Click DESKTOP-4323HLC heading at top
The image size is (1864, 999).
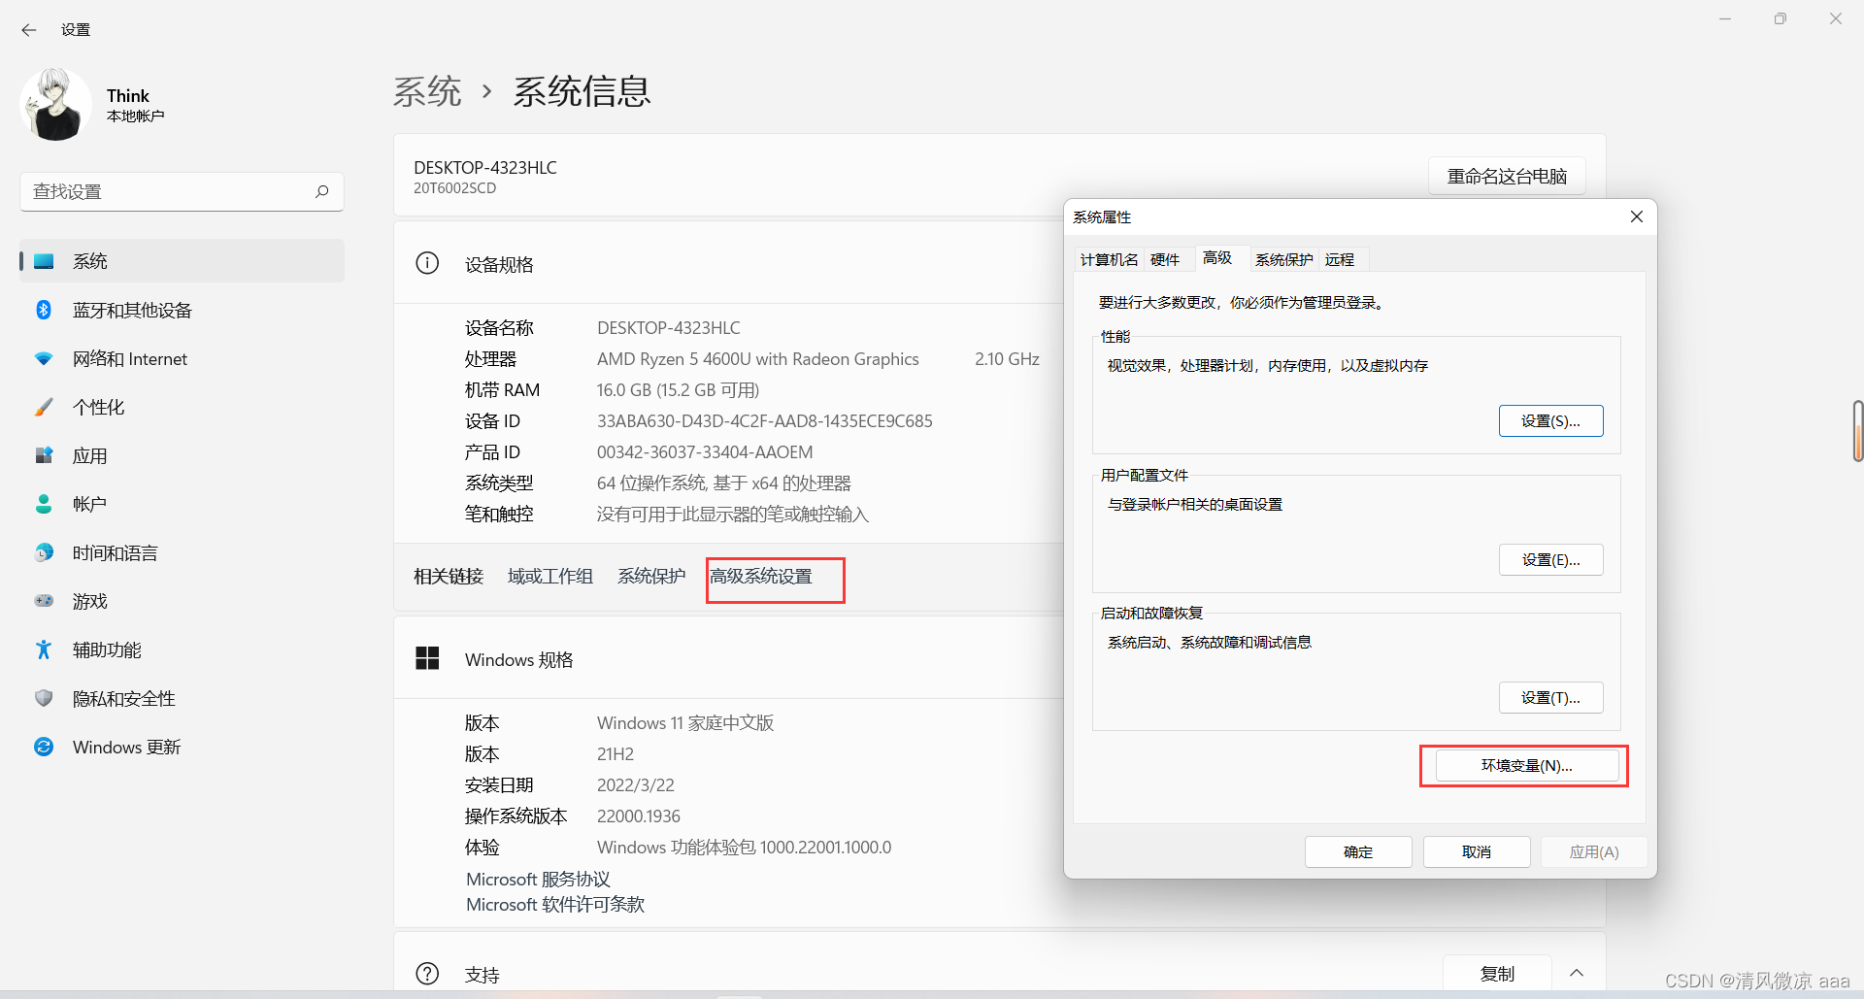pyautogui.click(x=485, y=167)
